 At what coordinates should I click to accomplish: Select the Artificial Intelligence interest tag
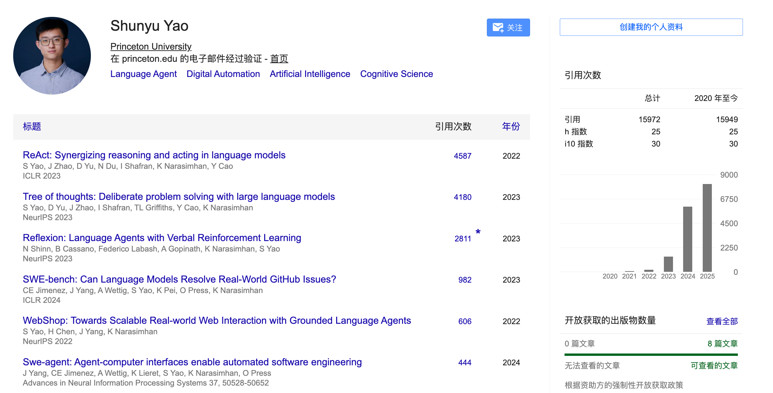coord(309,74)
